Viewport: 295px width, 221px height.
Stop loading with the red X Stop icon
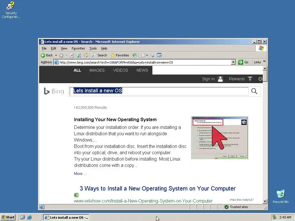coord(72,55)
